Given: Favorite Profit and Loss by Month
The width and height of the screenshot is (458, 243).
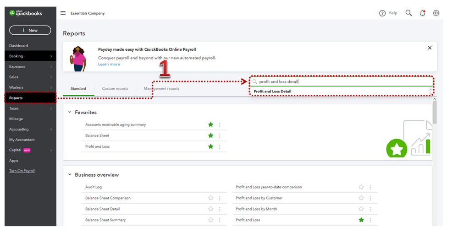Looking at the screenshot, I should pos(361,209).
